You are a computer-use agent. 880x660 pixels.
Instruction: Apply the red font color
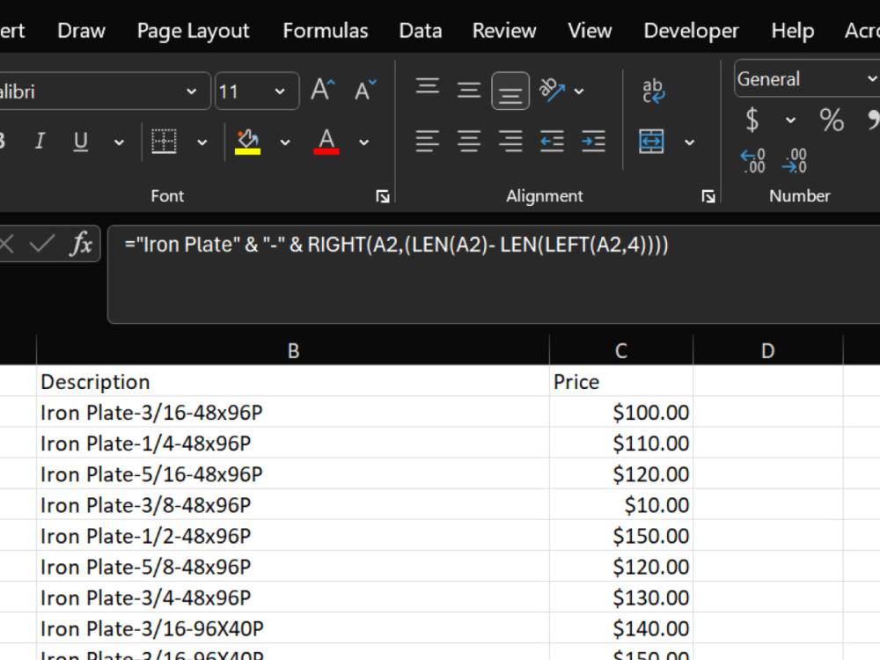tap(326, 142)
